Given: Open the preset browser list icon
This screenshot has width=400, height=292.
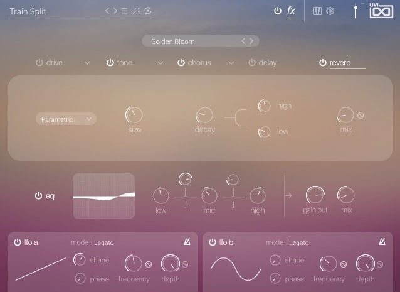Looking at the screenshot, I should click(x=125, y=11).
